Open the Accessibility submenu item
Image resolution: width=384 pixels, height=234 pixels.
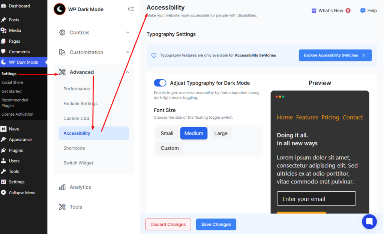coord(94,133)
